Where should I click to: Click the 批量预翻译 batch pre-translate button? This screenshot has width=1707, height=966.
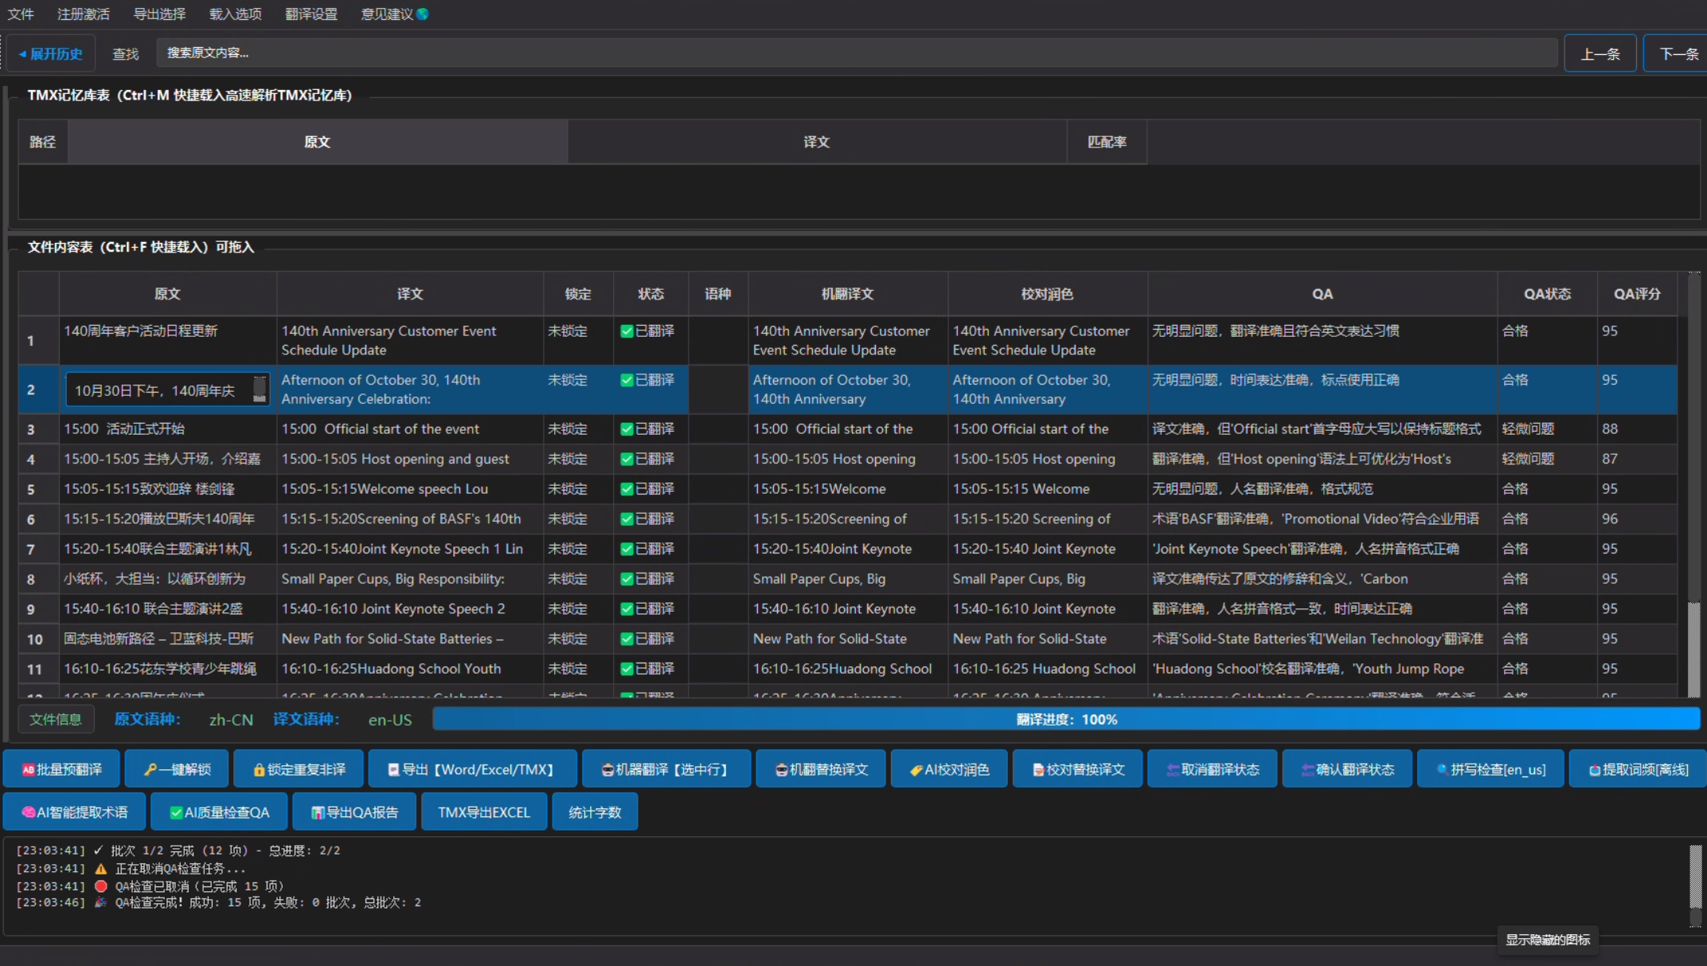61,769
